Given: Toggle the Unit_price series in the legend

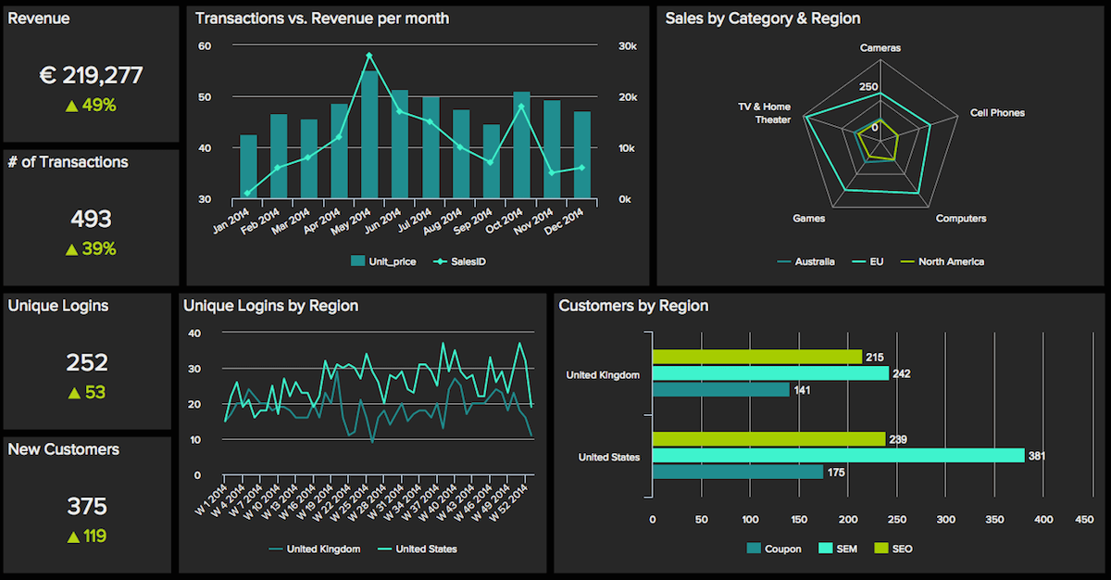Looking at the screenshot, I should (x=383, y=261).
